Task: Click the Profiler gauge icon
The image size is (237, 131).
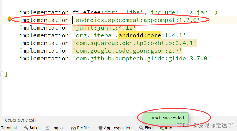Action: [73, 128]
